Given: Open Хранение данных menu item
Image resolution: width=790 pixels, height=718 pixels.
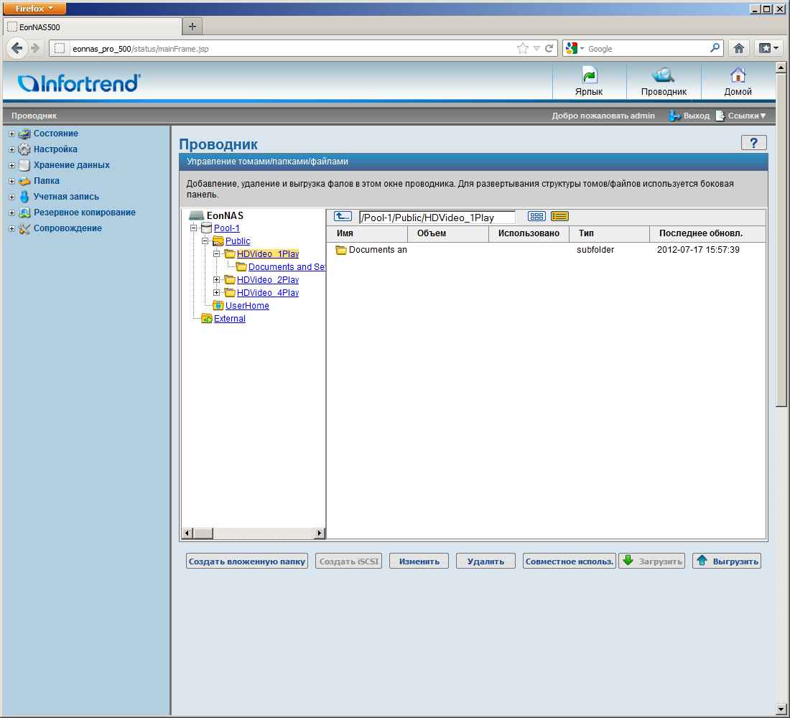Looking at the screenshot, I should click(x=72, y=165).
